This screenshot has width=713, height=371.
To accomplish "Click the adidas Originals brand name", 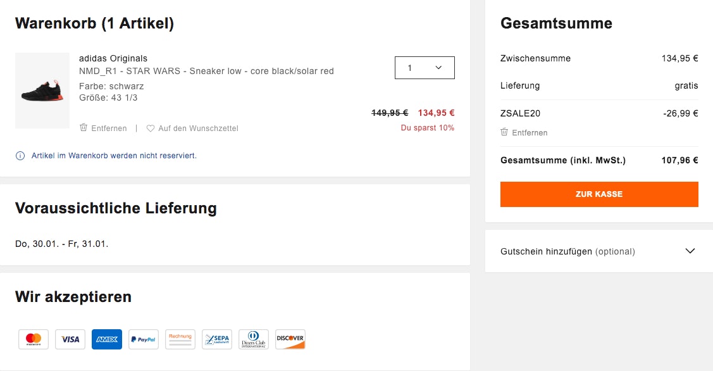I will [113, 58].
